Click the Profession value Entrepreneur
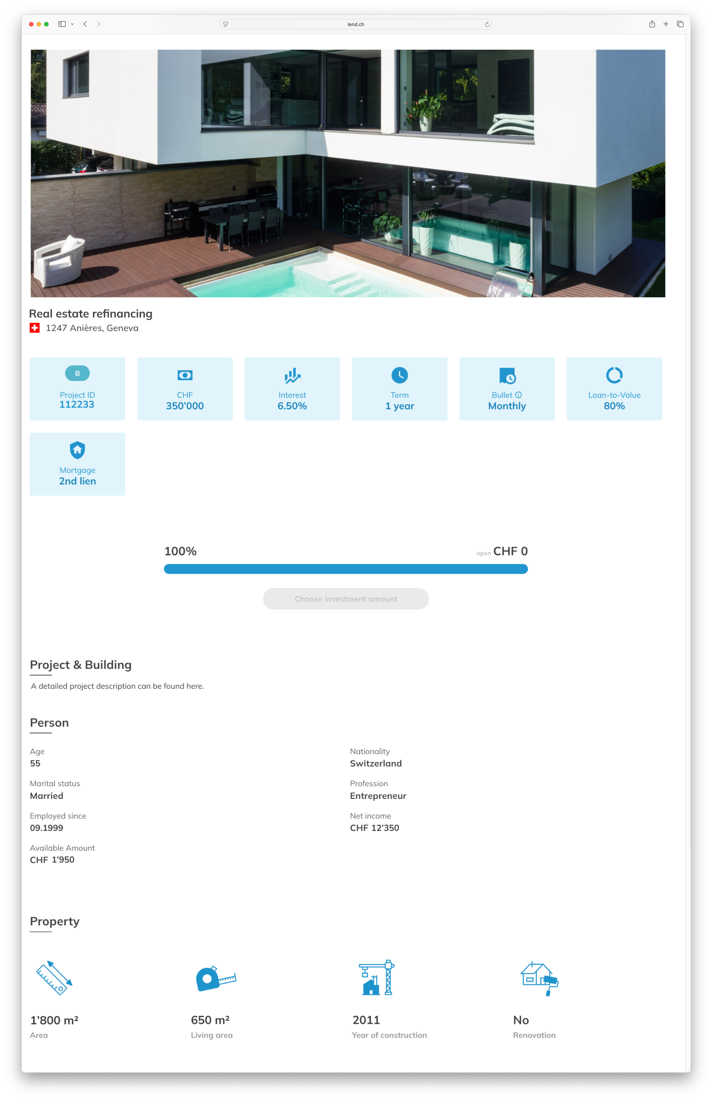 [x=378, y=796]
